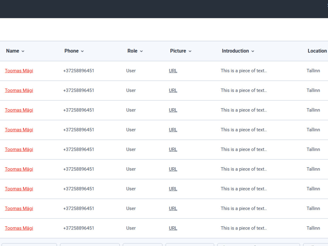
Task: Open Toomas Mägi link in third row
Action: pyautogui.click(x=19, y=110)
